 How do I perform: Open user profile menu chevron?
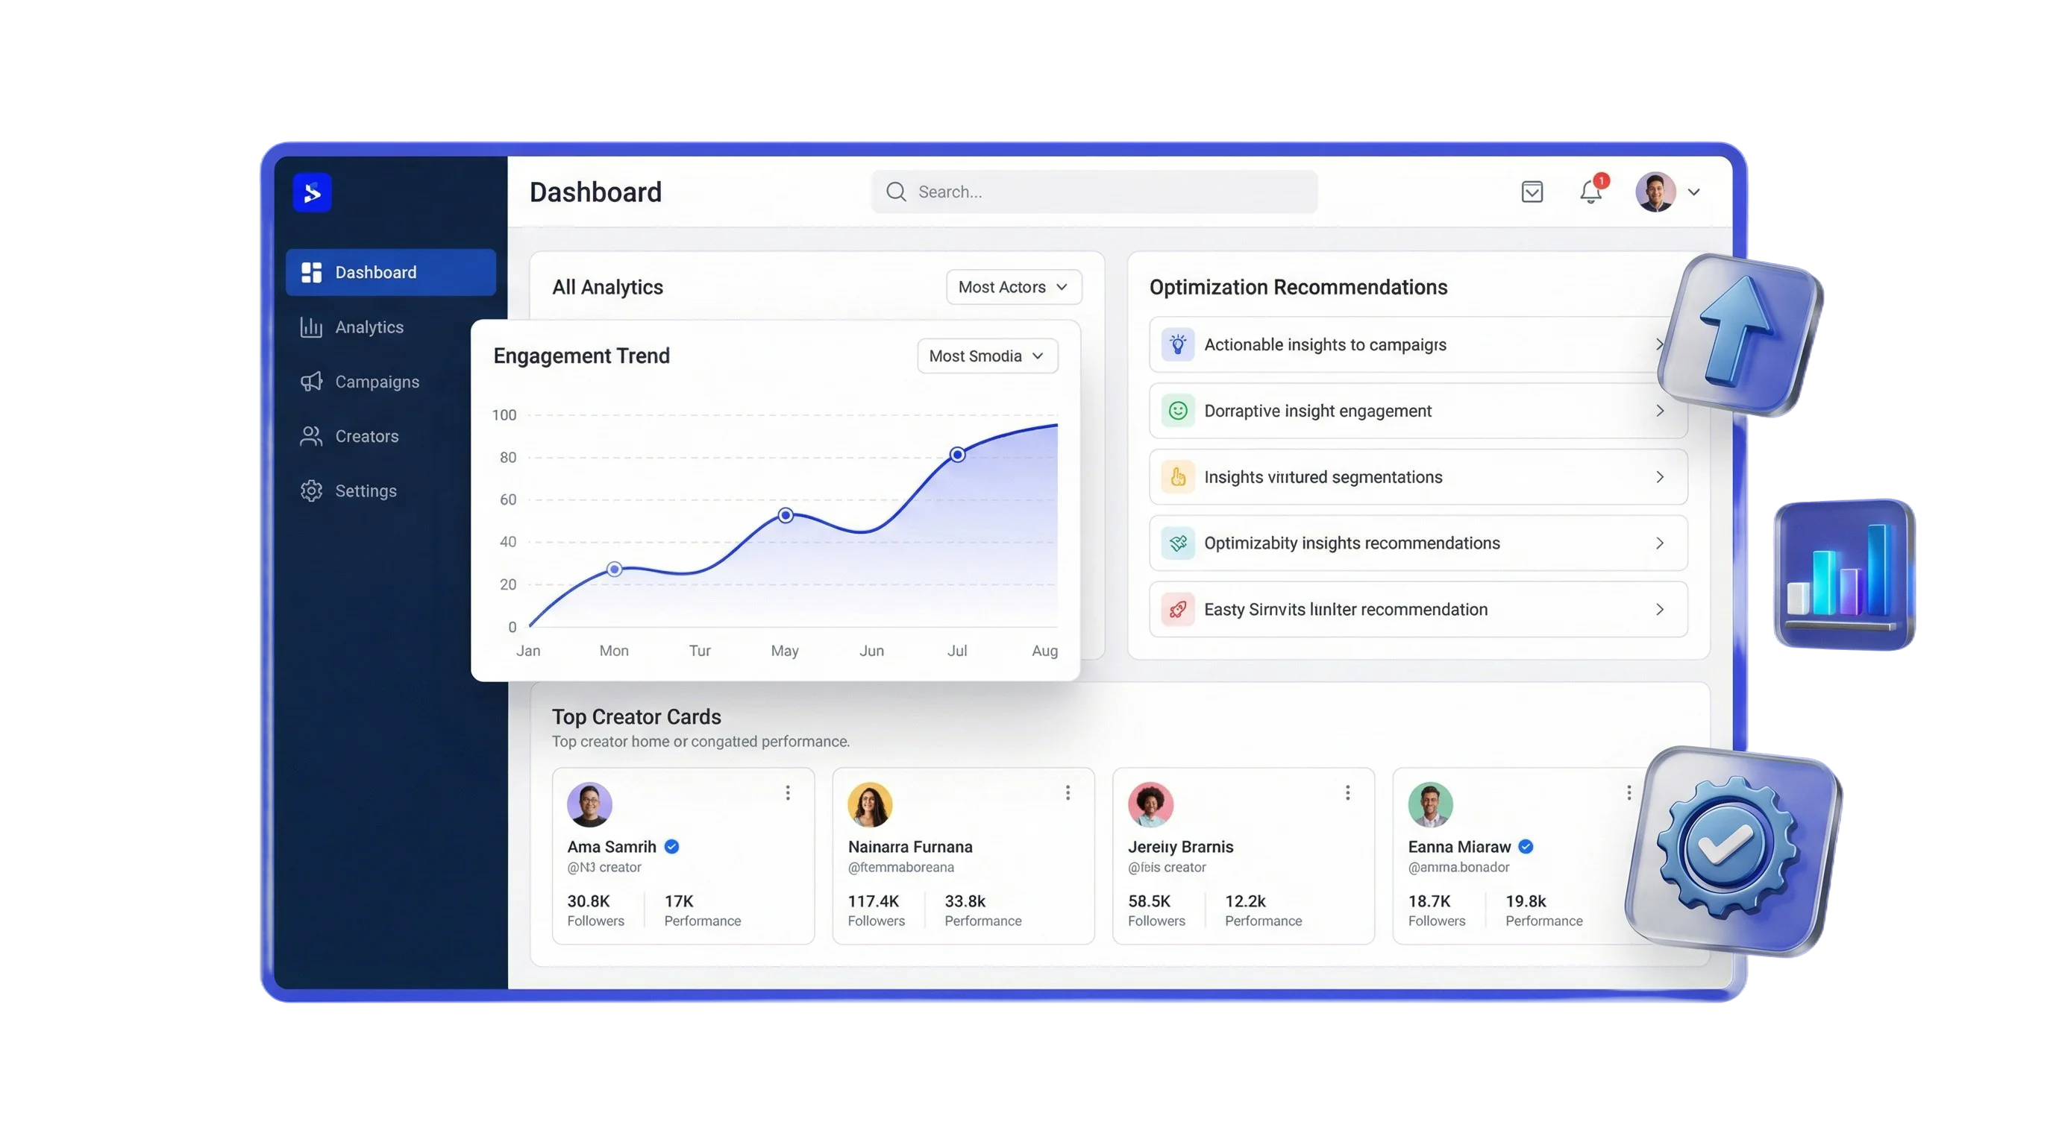tap(1693, 192)
